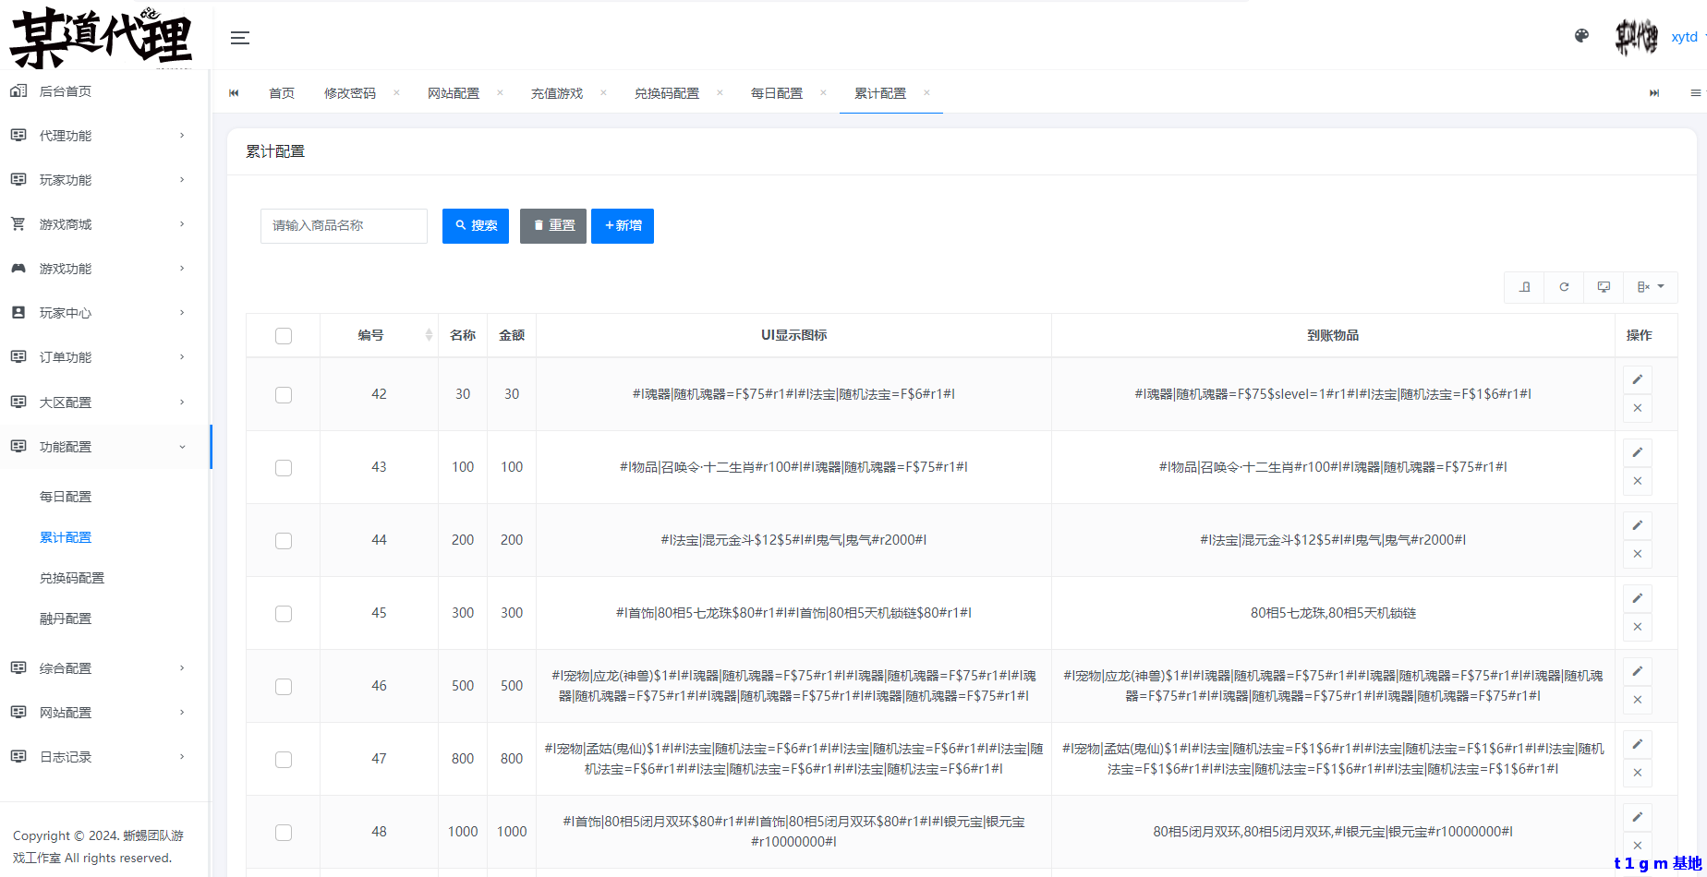
Task: Check the checkbox for row 44
Action: [x=284, y=541]
